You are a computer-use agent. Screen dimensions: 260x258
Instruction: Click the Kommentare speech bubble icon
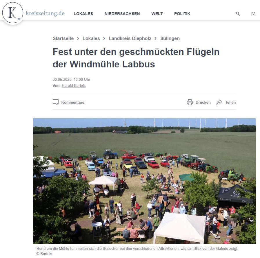pyautogui.click(x=56, y=102)
